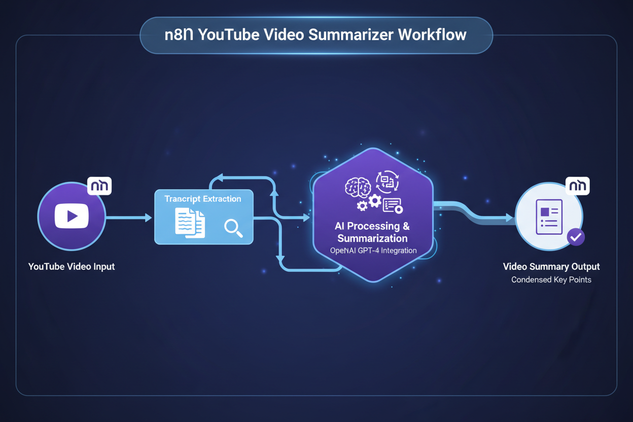Click the brain icon in AI node
The image size is (633, 422).
(x=358, y=187)
